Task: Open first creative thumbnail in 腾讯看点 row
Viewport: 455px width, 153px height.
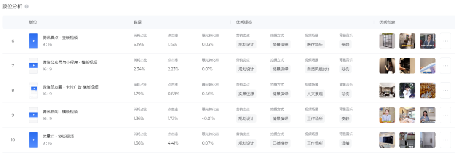Action: tap(387, 41)
